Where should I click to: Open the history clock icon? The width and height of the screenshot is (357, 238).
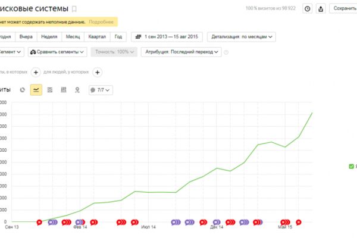click(x=307, y=9)
